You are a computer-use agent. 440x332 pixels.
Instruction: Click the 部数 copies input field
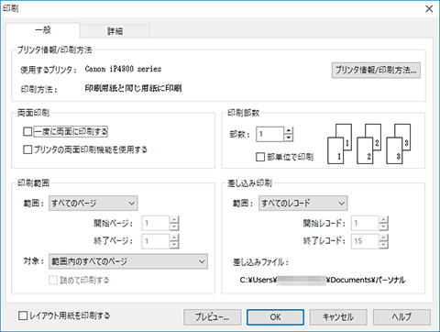click(x=269, y=134)
